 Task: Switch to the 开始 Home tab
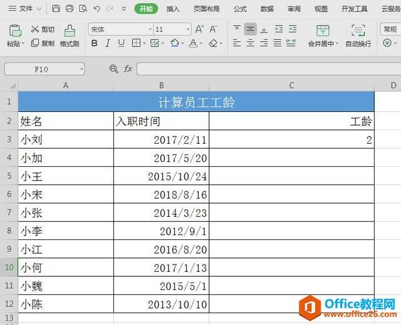click(x=146, y=9)
